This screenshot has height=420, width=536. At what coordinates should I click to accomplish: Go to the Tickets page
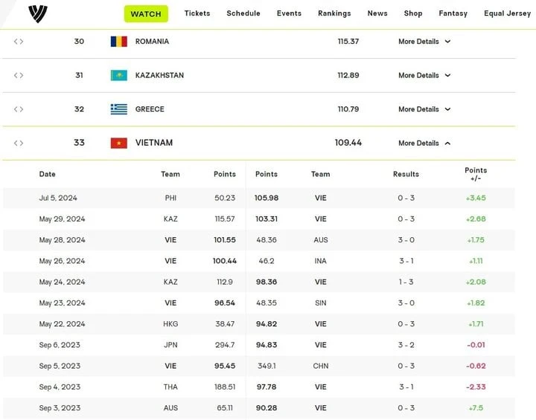(x=197, y=13)
